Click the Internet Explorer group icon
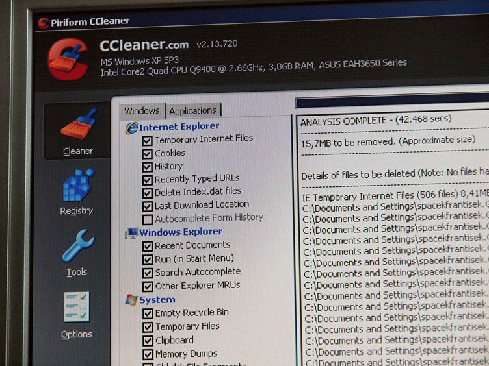Screen dimensions: 489x366 click(x=131, y=128)
